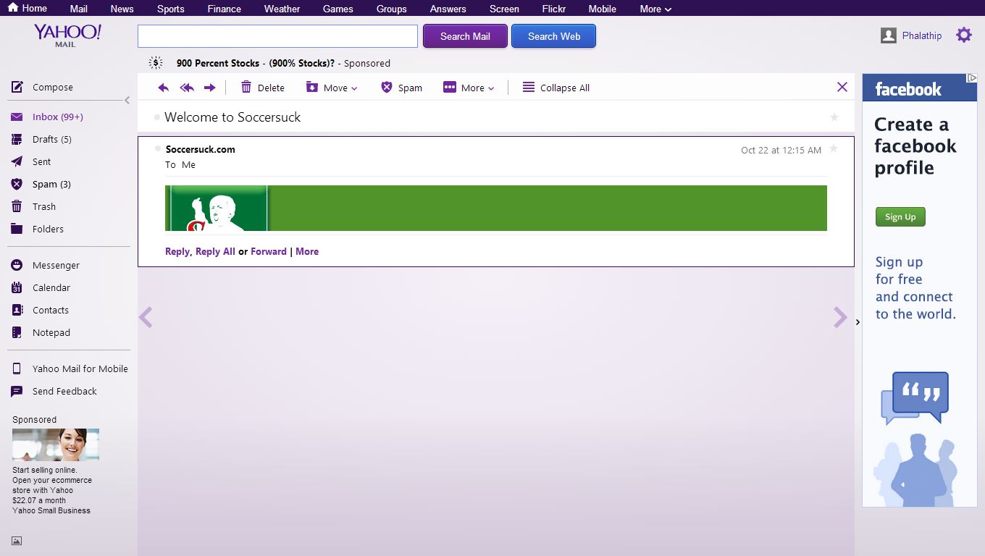Screen dimensions: 985x556
Task: Click the Reply All double arrow icon
Action: 187,88
